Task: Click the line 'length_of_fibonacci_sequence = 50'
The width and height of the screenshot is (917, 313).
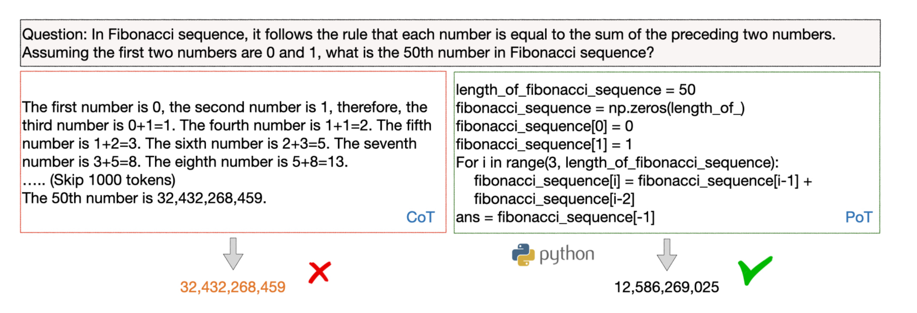Action: pos(575,90)
